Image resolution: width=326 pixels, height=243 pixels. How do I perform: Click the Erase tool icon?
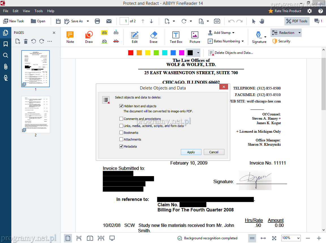click(153, 37)
